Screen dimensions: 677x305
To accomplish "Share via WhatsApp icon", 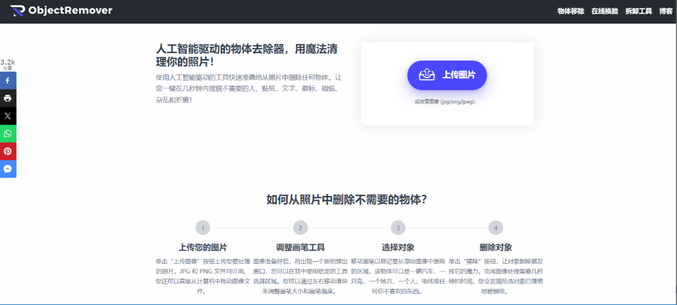I will 8,133.
